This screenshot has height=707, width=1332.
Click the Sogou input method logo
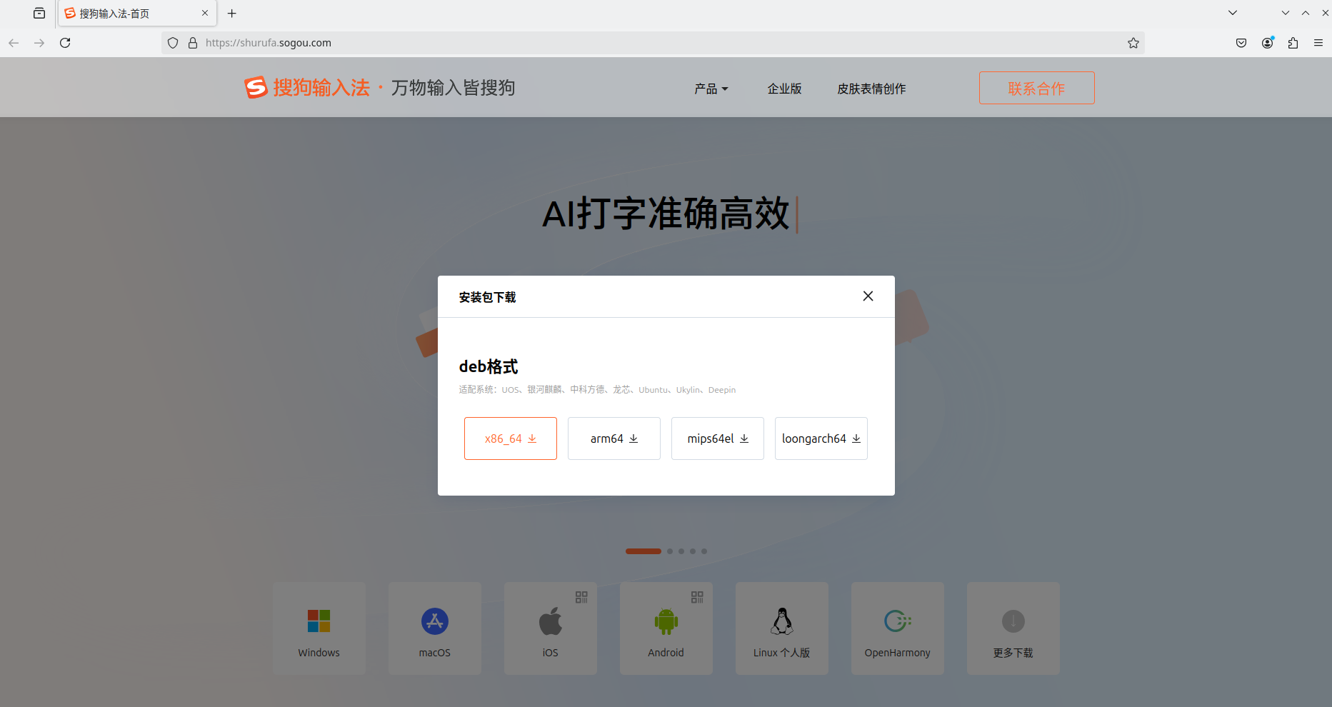[307, 88]
